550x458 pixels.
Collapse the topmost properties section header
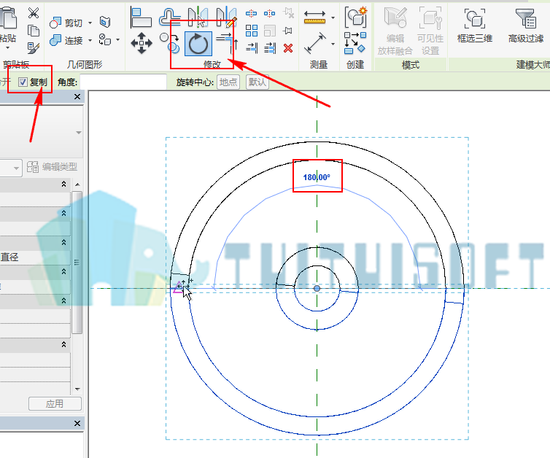tap(63, 184)
